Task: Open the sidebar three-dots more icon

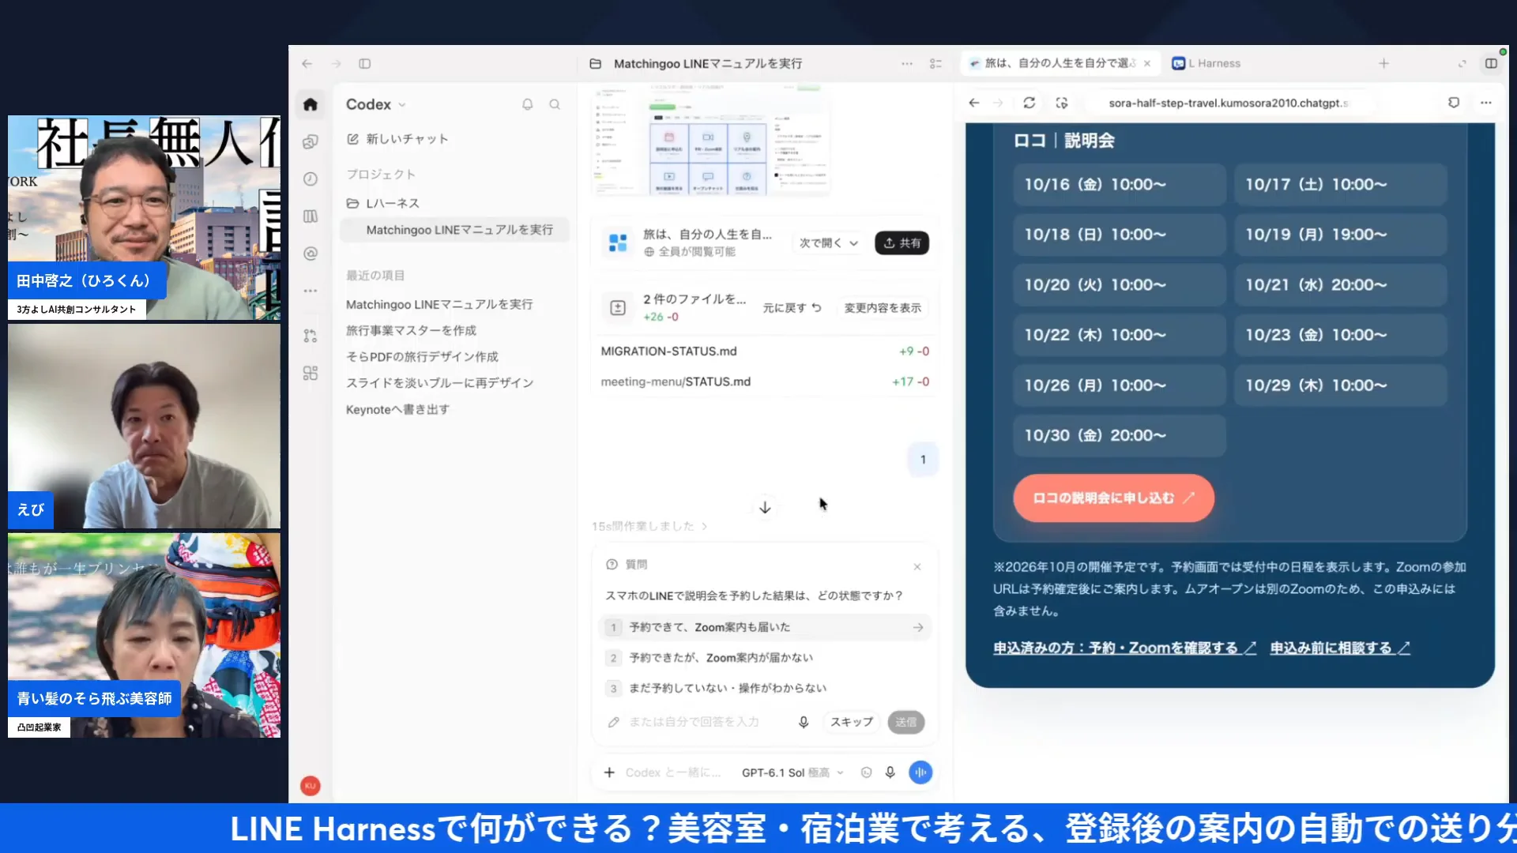Action: coord(311,291)
